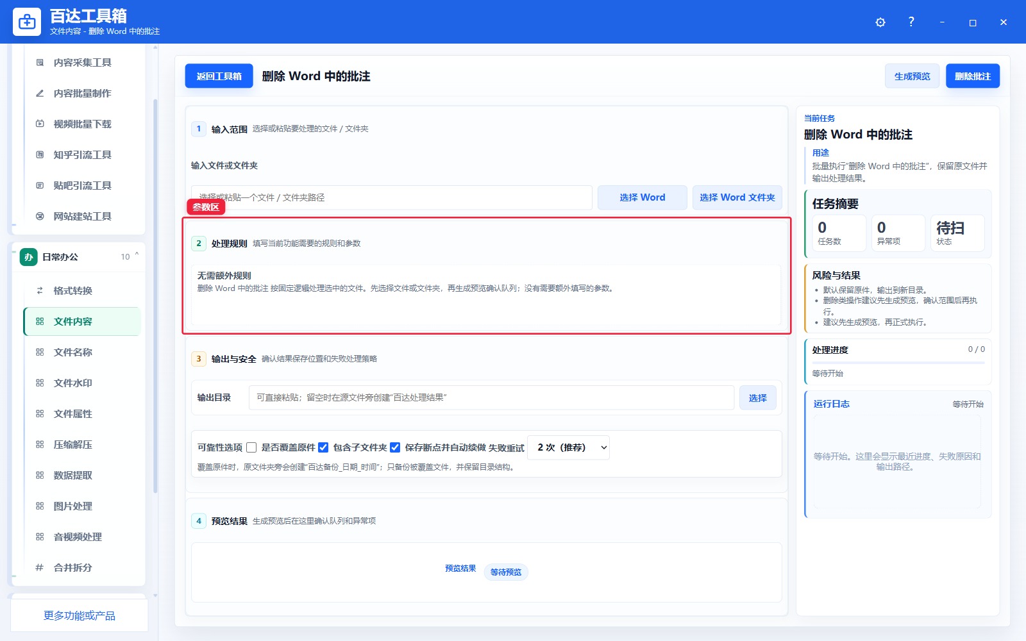This screenshot has width=1026, height=641.
Task: Open 视频批量下载 menu item
Action: pyautogui.click(x=83, y=124)
